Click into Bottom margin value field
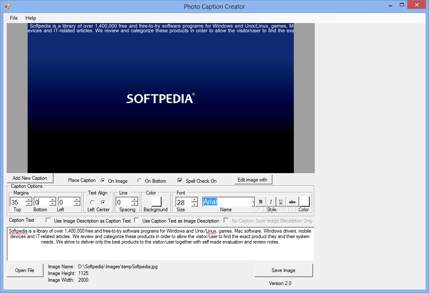The image size is (429, 293). coord(42,202)
